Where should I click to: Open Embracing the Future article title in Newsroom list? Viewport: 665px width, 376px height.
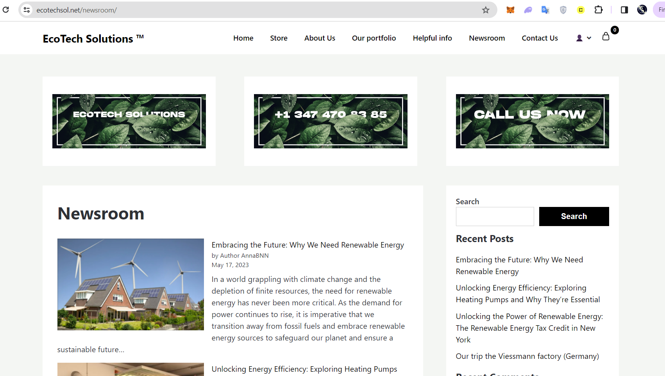pyautogui.click(x=308, y=245)
